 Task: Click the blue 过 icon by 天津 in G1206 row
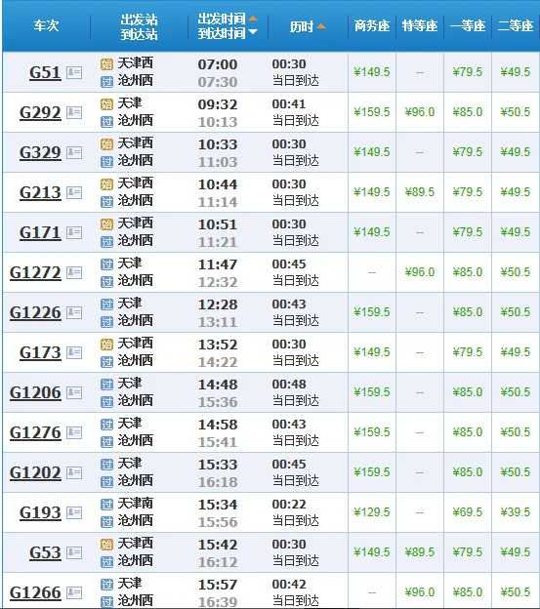click(106, 385)
